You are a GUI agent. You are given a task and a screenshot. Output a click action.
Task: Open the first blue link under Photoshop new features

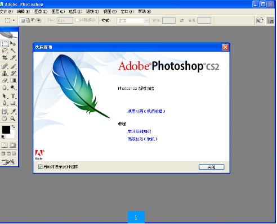coord(146,111)
